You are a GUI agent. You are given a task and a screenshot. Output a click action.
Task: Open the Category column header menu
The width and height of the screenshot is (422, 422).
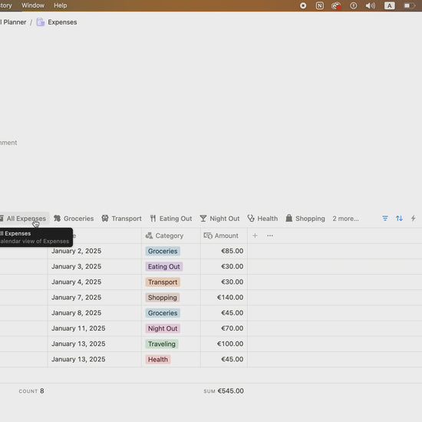(x=164, y=236)
